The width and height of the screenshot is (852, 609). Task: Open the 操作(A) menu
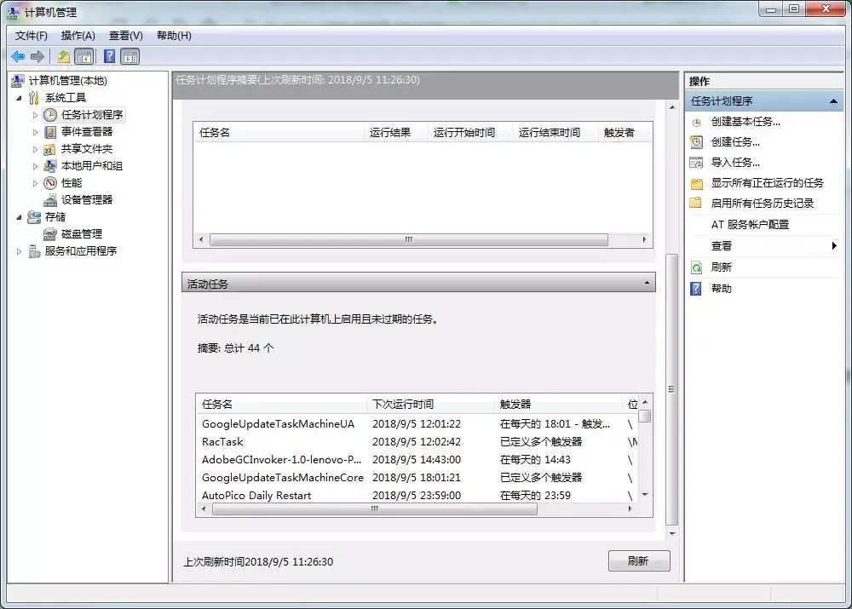[x=78, y=36]
